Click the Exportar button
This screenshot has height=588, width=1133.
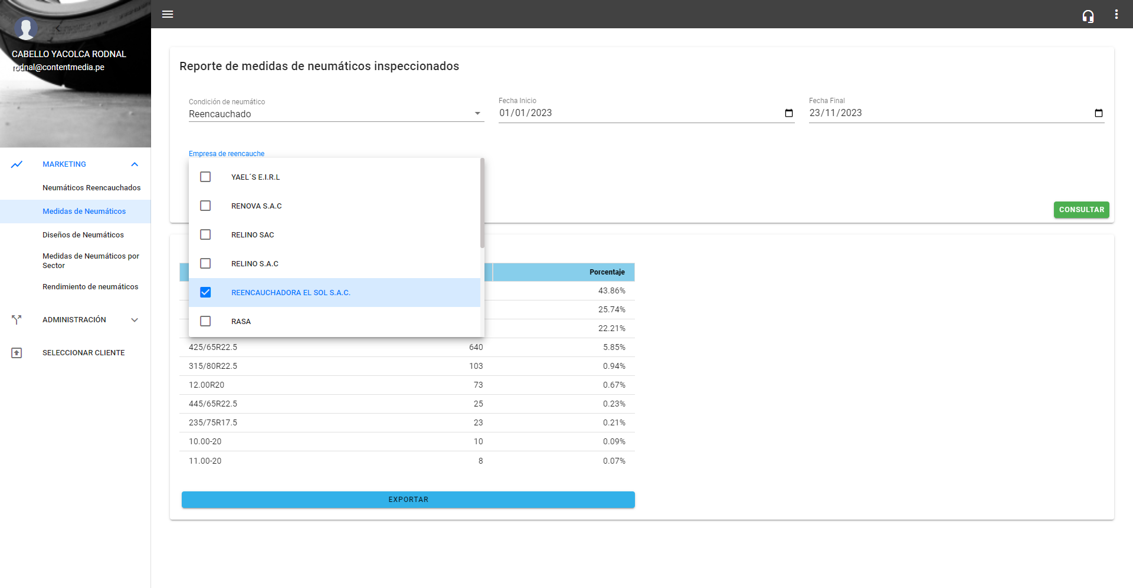click(408, 500)
